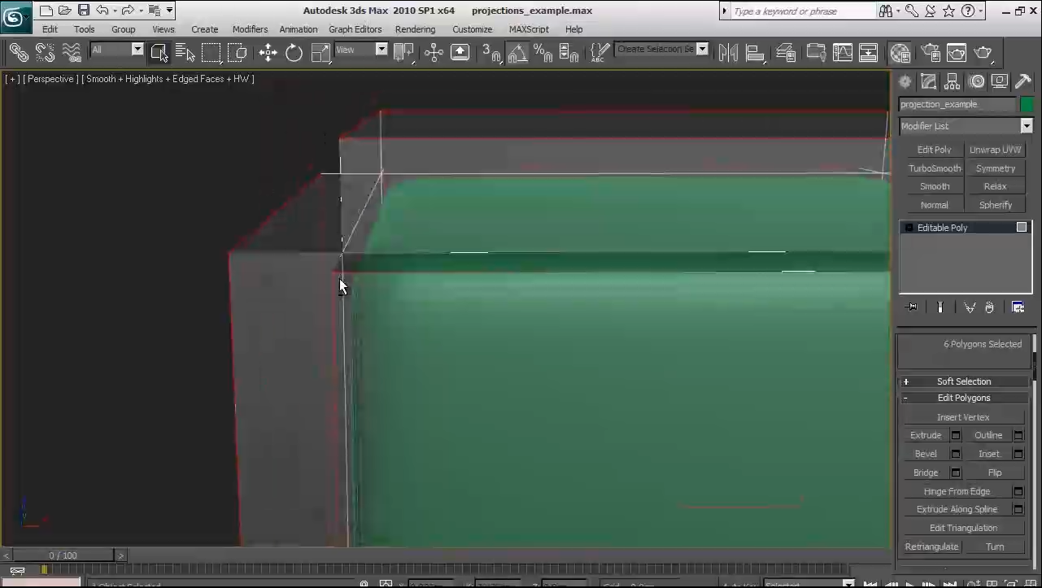Toggle the Pin Stack button
Screen dimensions: 1042x588
click(x=911, y=307)
